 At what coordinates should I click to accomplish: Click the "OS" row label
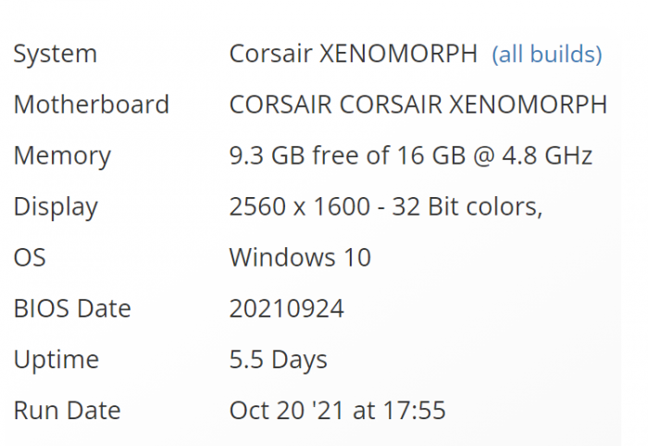31,257
